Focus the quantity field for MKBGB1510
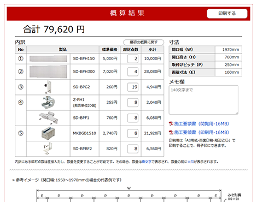 [133, 133]
